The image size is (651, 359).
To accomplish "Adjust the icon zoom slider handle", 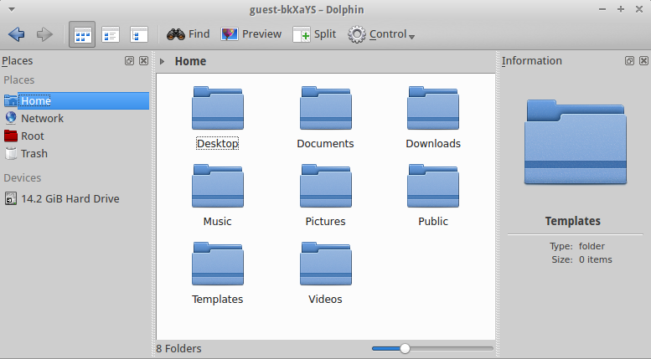I will click(x=405, y=349).
